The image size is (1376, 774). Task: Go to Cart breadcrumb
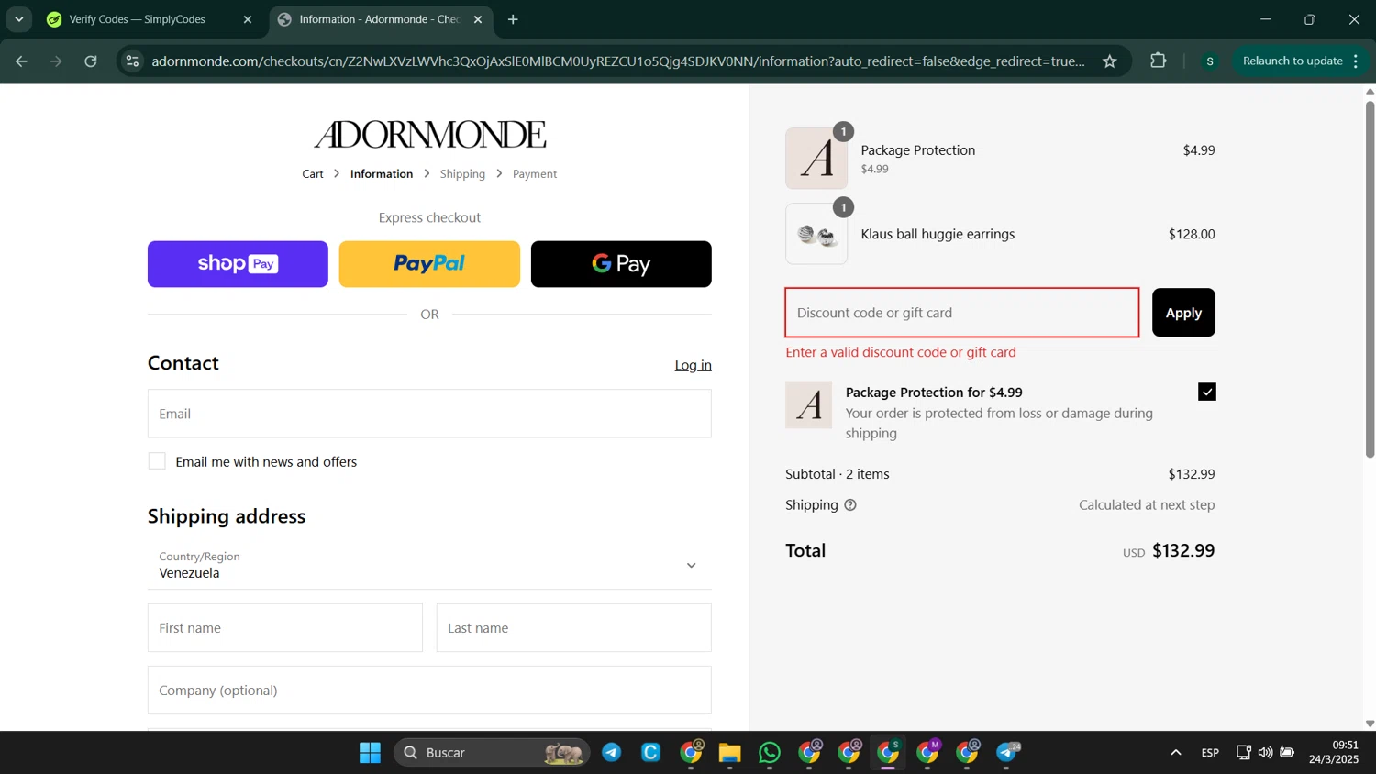[x=313, y=174]
